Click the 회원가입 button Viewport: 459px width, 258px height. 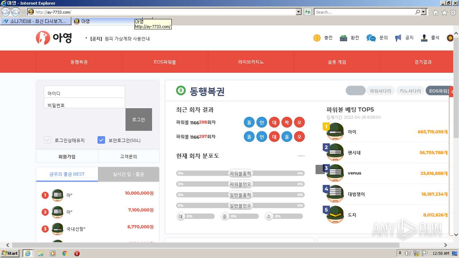coord(67,156)
